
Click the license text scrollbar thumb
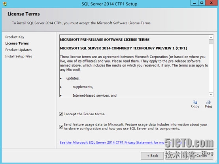pos(211,42)
